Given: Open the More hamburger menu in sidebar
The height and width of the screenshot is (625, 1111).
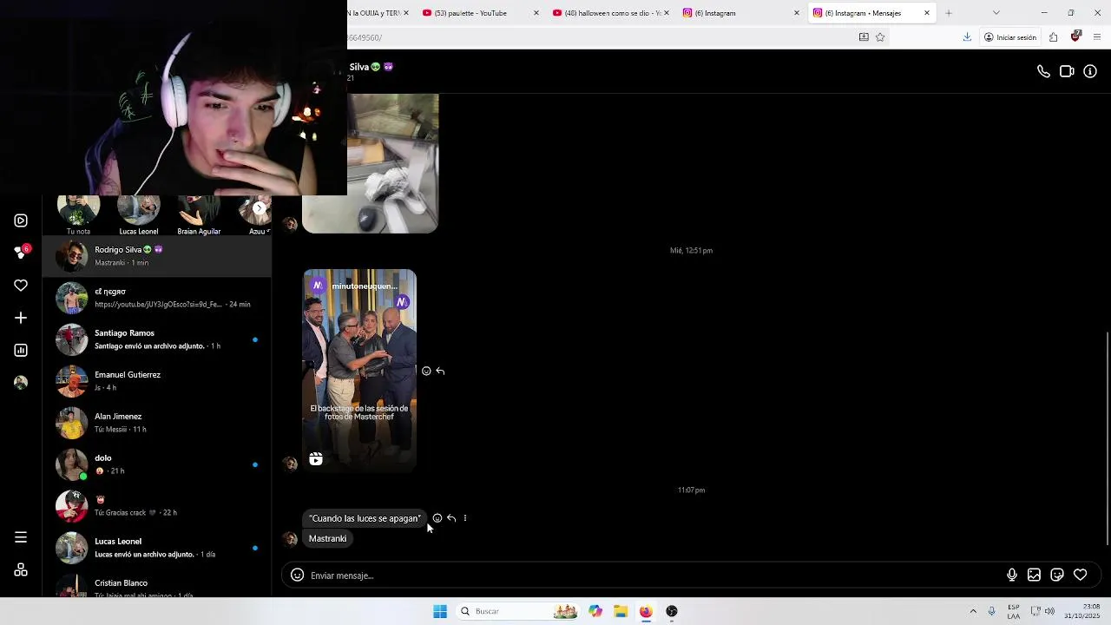Looking at the screenshot, I should click(x=21, y=537).
